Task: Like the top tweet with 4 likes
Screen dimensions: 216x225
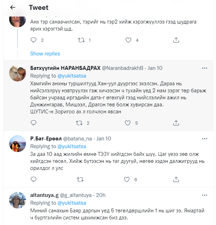Action: [x=129, y=40]
